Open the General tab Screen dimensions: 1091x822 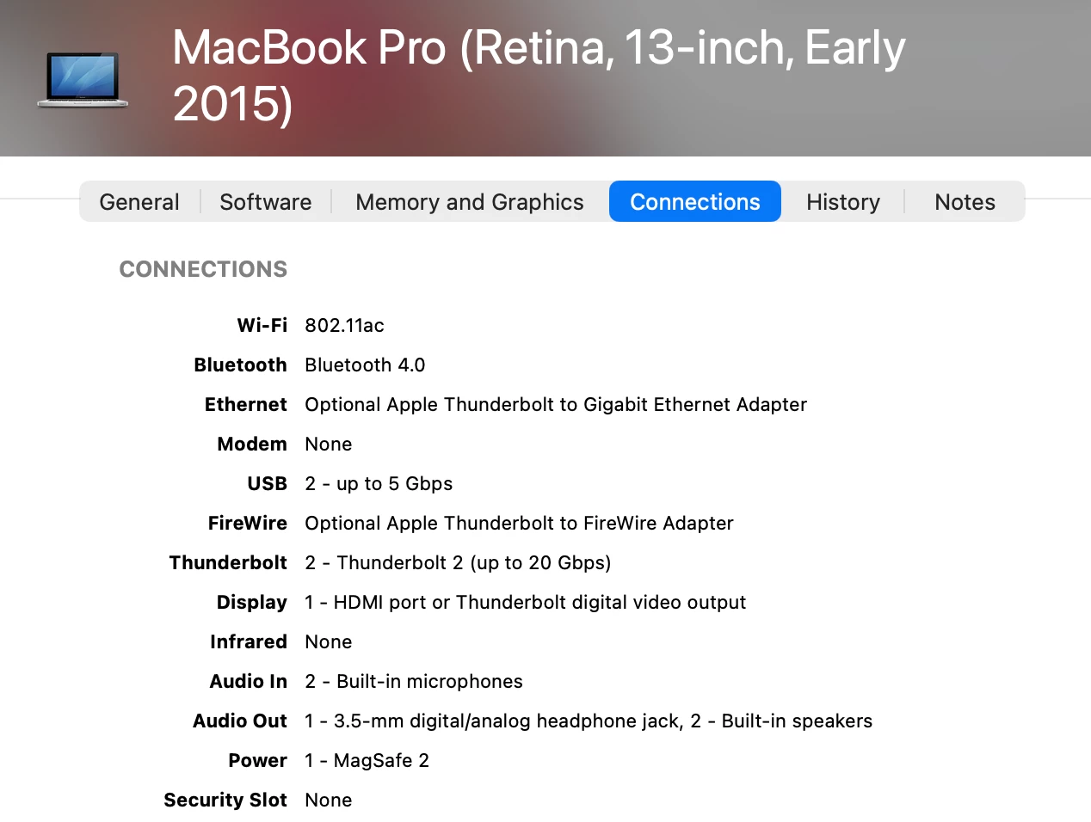pos(139,202)
